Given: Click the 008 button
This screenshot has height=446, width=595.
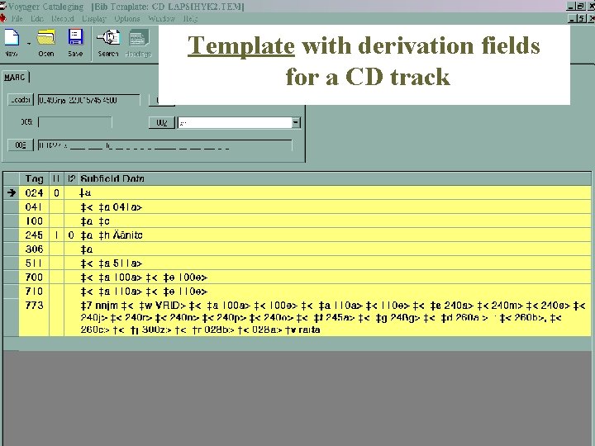Looking at the screenshot, I should (x=21, y=145).
